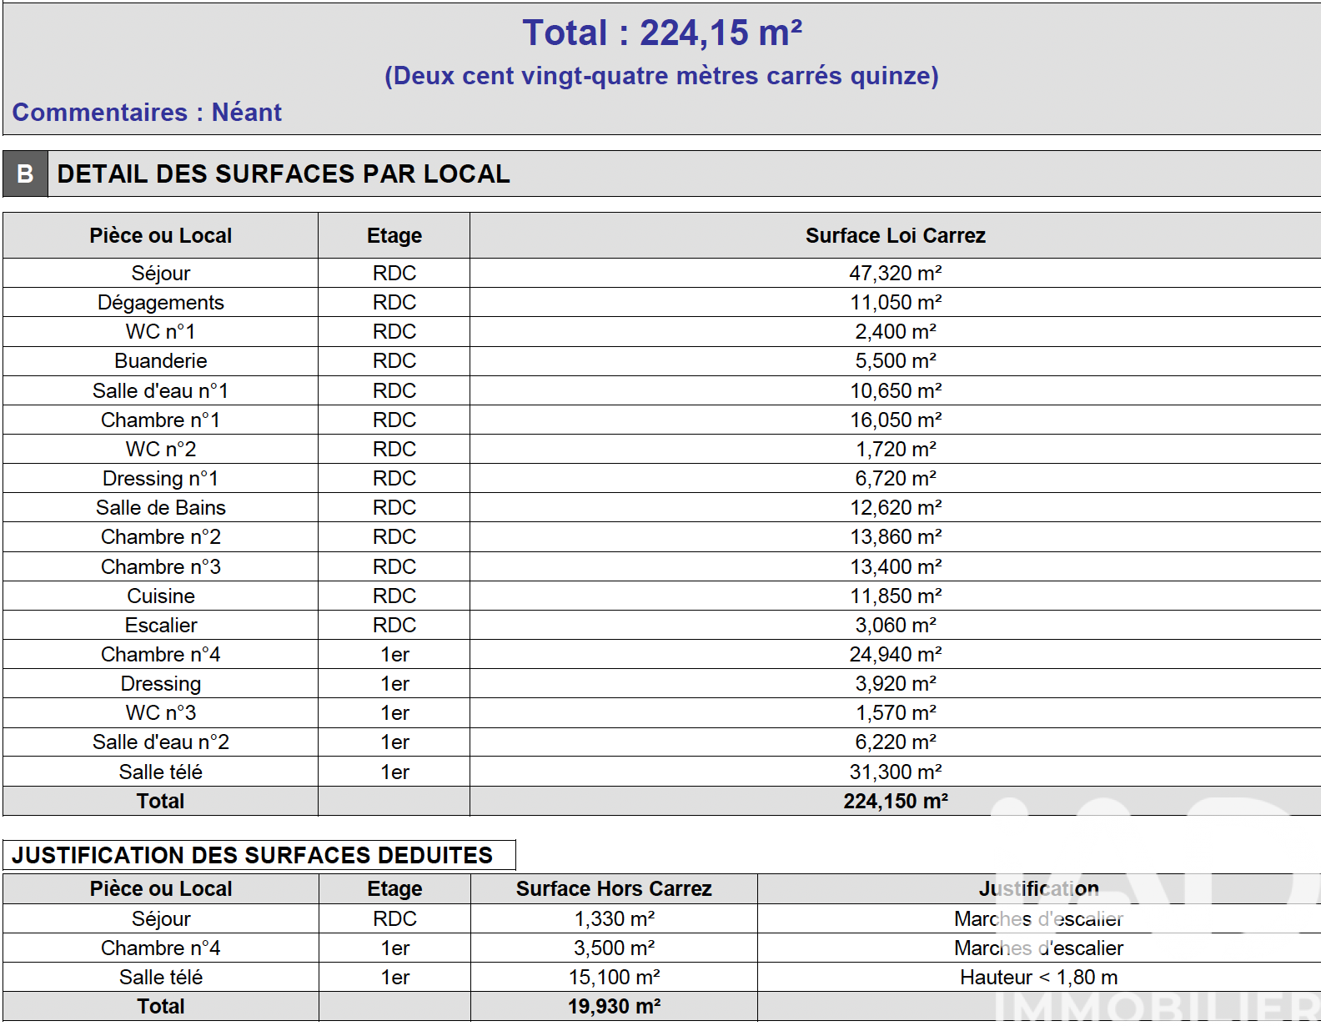Click the 19,930 m² deducted total
The height and width of the screenshot is (1026, 1321).
click(x=613, y=1007)
